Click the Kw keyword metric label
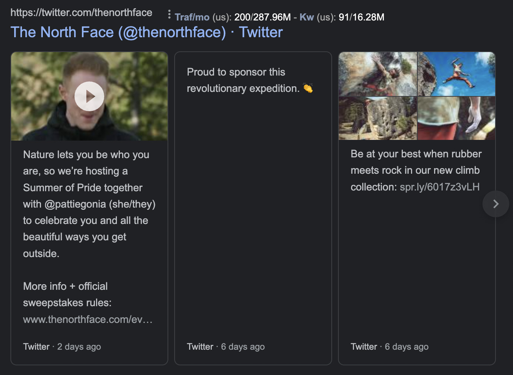This screenshot has height=375, width=513. [306, 17]
